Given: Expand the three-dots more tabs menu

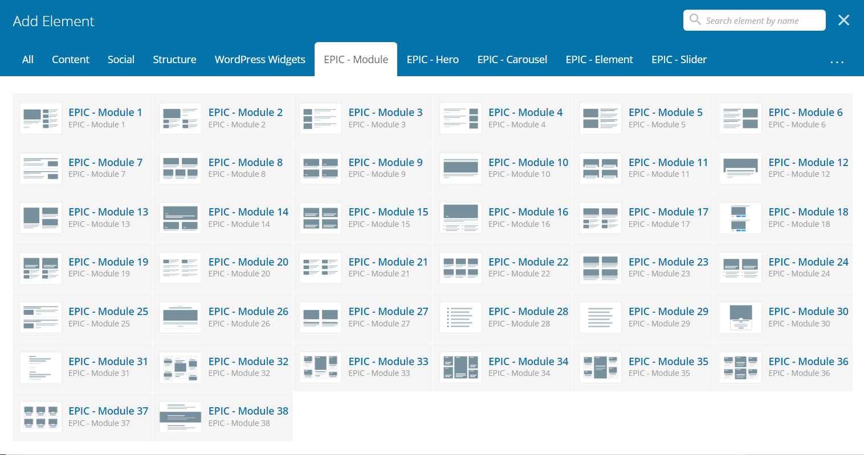Looking at the screenshot, I should pyautogui.click(x=837, y=61).
